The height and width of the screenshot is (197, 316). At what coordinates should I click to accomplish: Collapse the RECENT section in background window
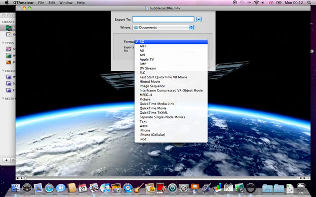pos(3,98)
